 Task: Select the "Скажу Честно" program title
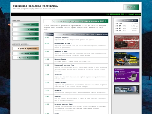[61, 82]
